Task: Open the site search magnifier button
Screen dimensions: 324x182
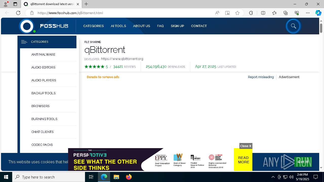Action: pos(293,26)
